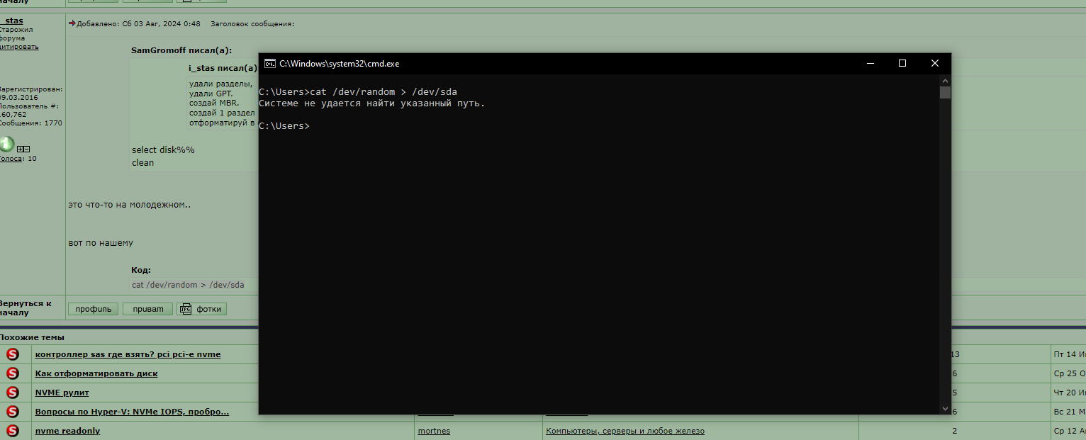This screenshot has width=1086, height=440.
Task: Open i_stas's profile via 'профиль' button
Action: [x=94, y=309]
